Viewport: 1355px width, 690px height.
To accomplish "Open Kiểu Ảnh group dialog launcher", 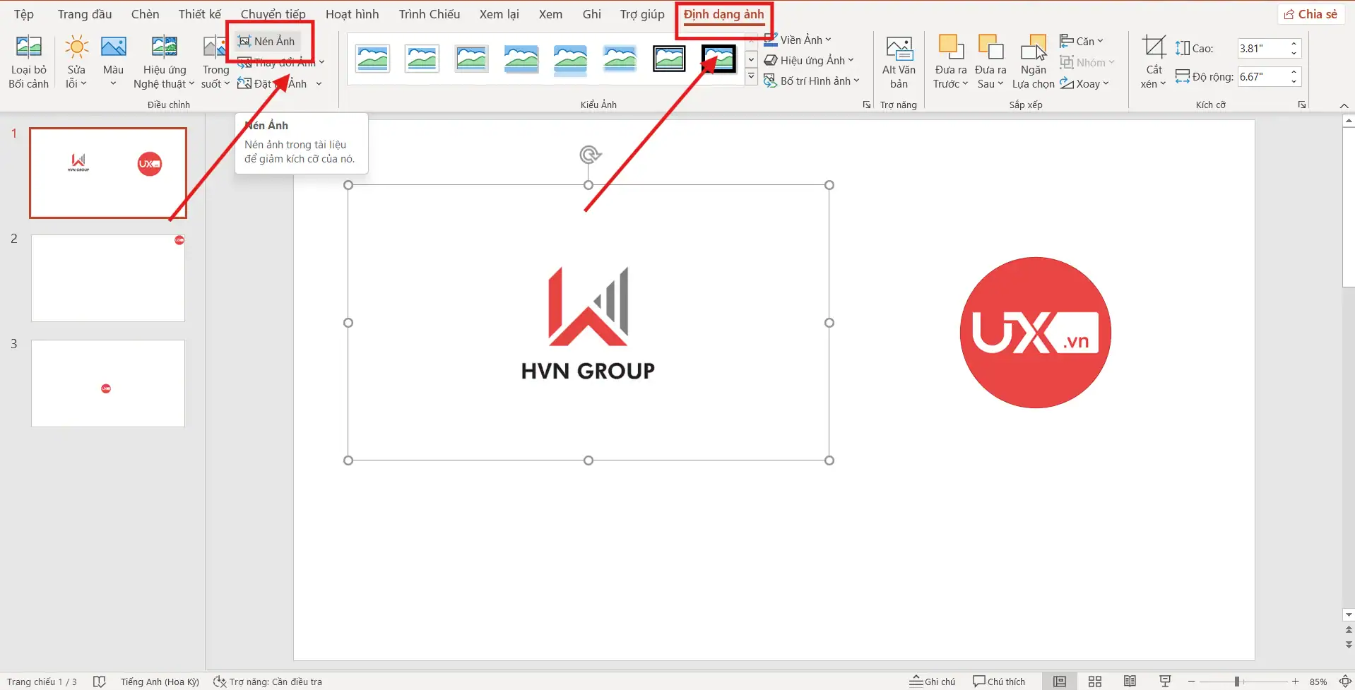I will click(x=867, y=105).
